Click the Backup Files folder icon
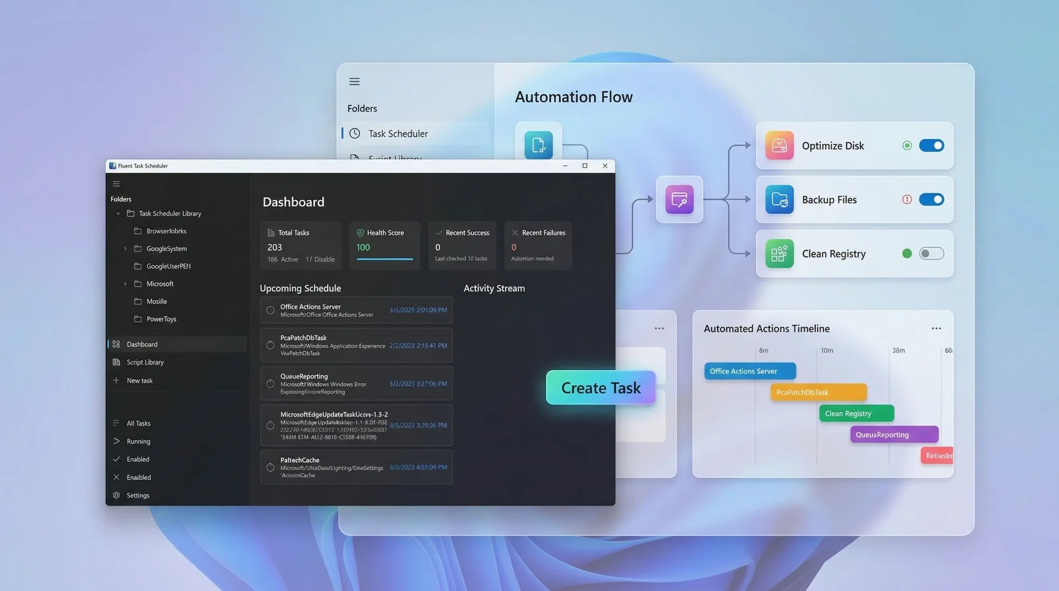The height and width of the screenshot is (591, 1059). [x=779, y=199]
